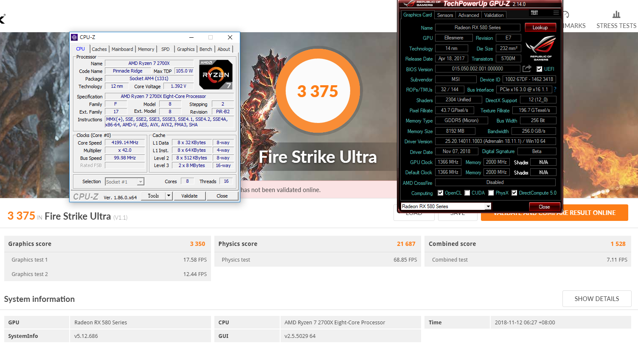Click the GPU Name field Radeon RX 580 Series

[478, 28]
